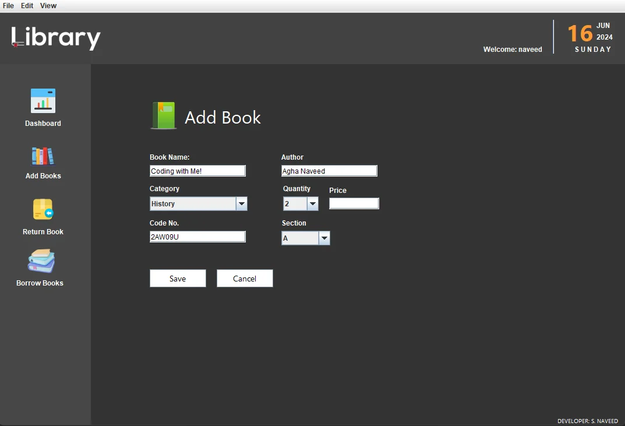Click the Return Book sidebar label
This screenshot has width=625, height=426.
click(x=43, y=232)
